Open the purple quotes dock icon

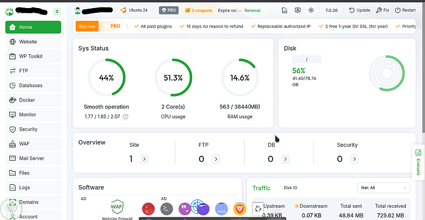[184, 209]
